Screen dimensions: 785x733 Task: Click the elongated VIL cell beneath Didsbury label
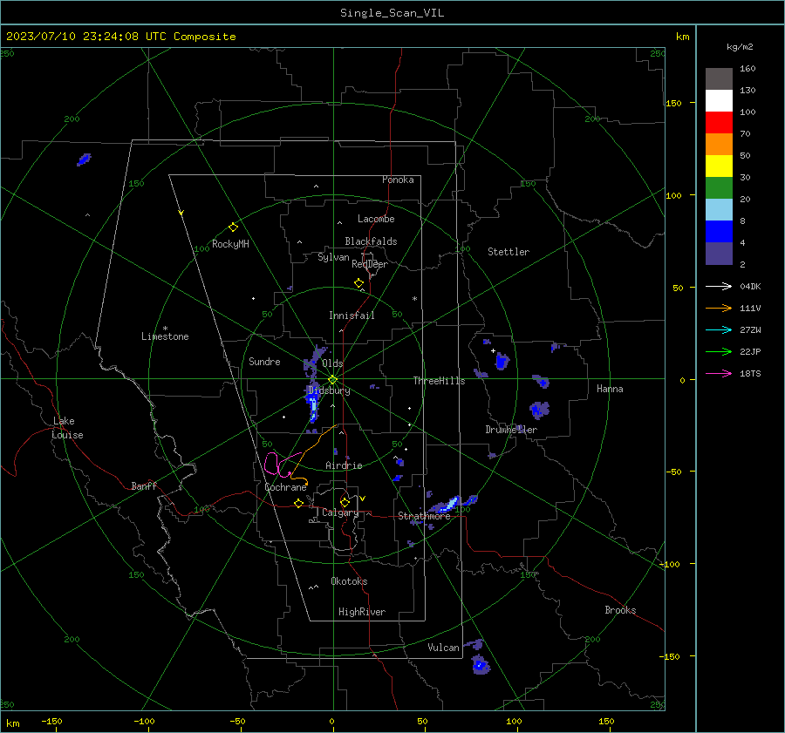click(x=312, y=405)
